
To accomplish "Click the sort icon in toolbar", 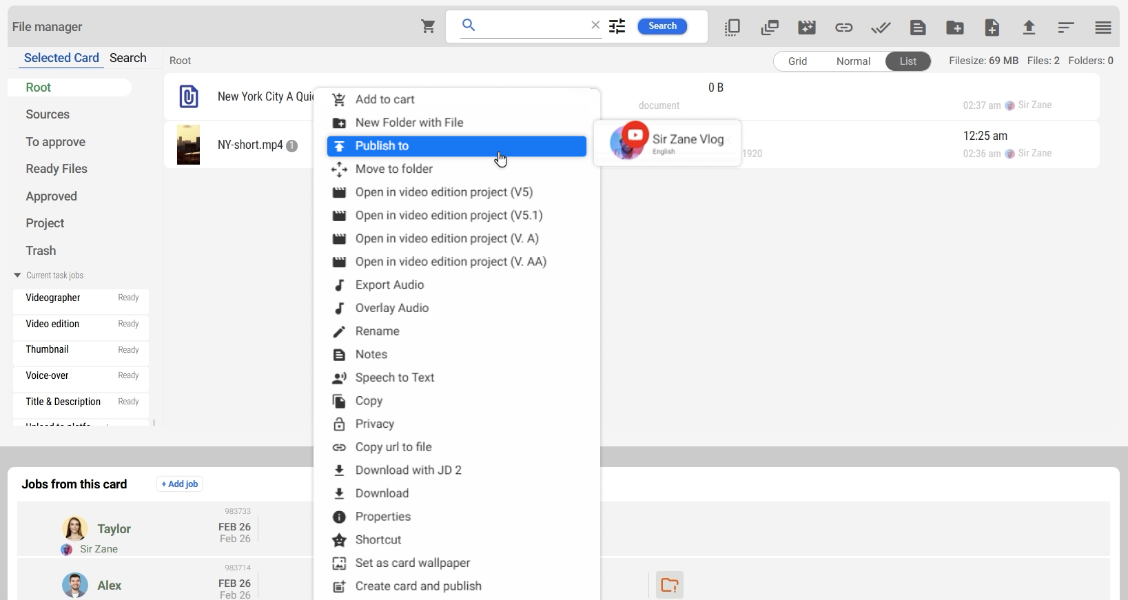I will click(1066, 28).
